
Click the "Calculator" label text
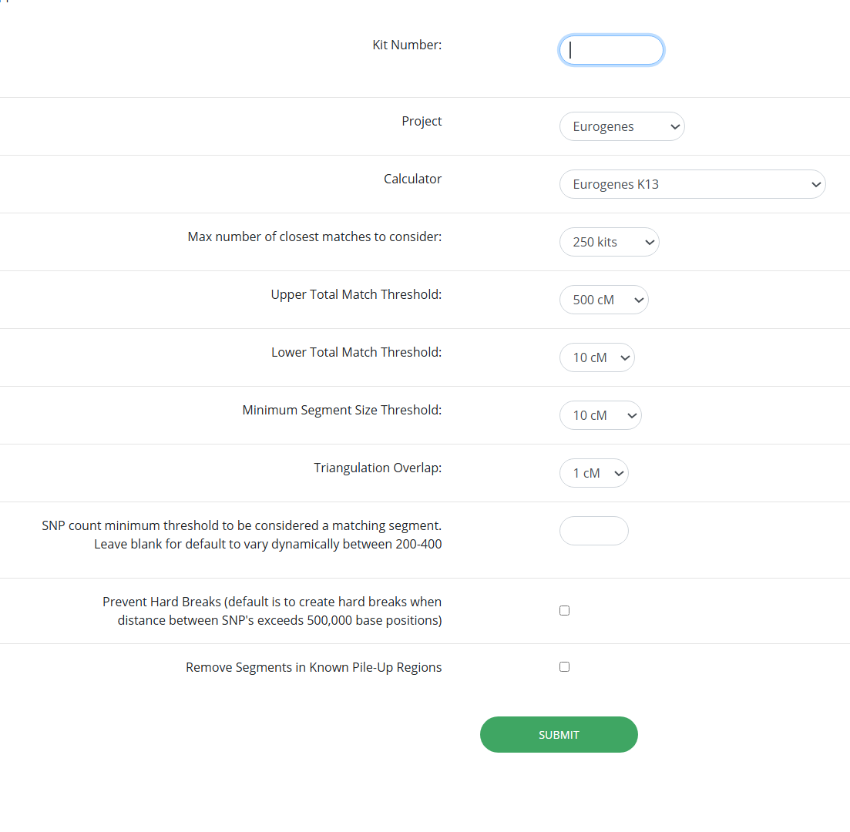click(412, 179)
